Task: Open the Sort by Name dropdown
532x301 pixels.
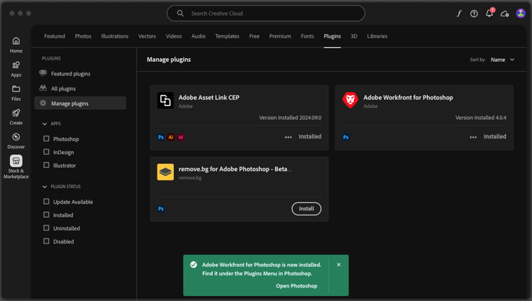Action: (502, 60)
